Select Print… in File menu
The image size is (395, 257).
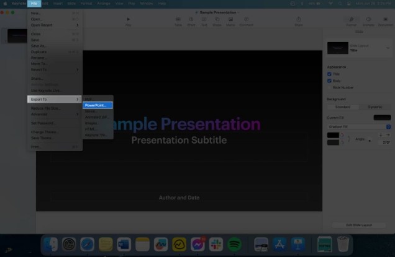(55, 147)
